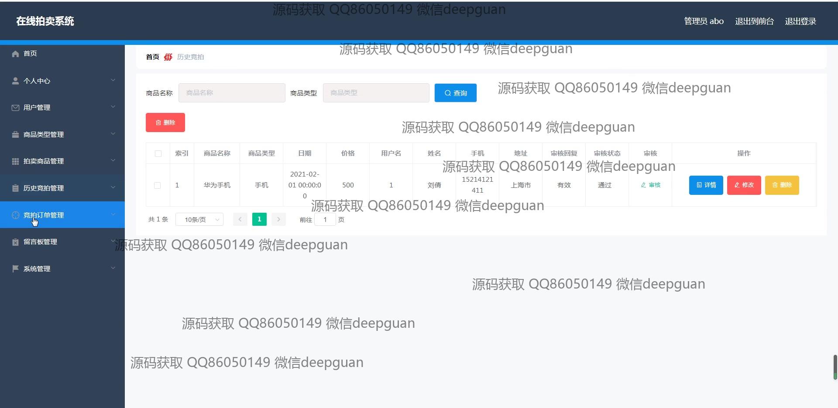The image size is (838, 408).
Task: Click the briefcase icon beside 商品类型管理
Action: (x=15, y=135)
